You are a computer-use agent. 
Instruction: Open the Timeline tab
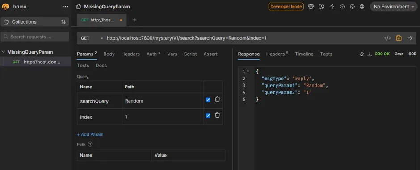pyautogui.click(x=304, y=54)
